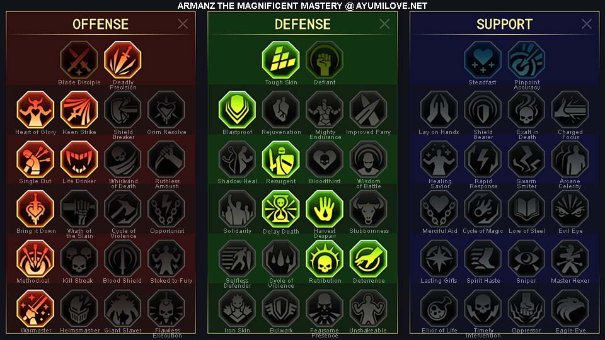The height and width of the screenshot is (340, 605).
Task: Choose the Tough Skin mastery
Action: coord(280,60)
